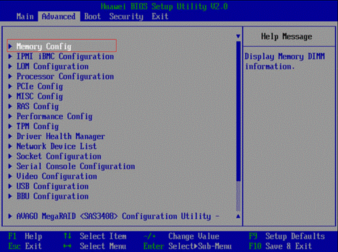338x252 pixels.
Task: Click the arrow beside AVAGO MegaRAID Configuration Utility
Action: (10, 216)
